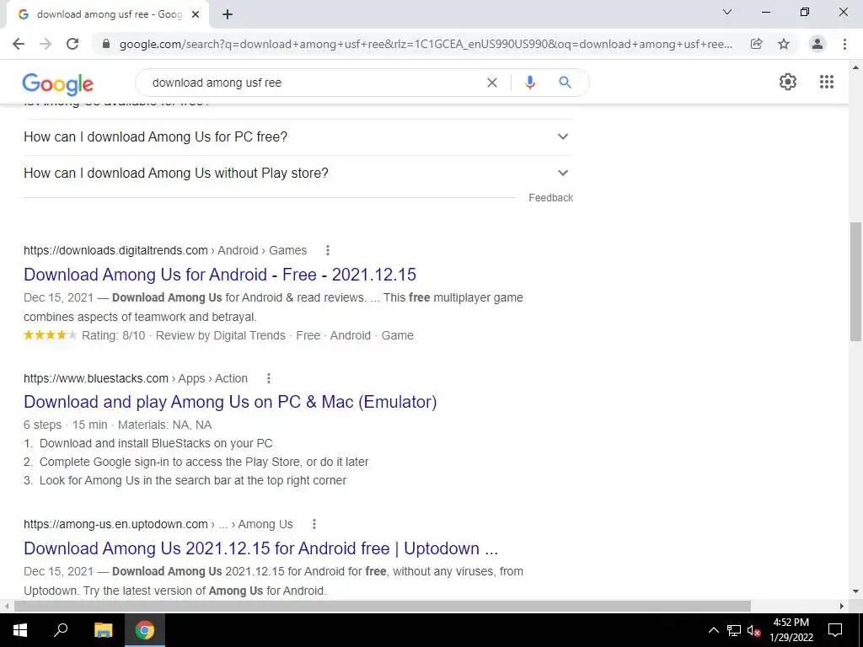Viewport: 863px width, 647px height.
Task: Clear the search query text
Action: click(x=492, y=83)
